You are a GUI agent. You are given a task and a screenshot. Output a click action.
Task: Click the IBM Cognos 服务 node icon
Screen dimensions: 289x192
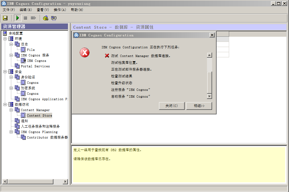coord(17,55)
